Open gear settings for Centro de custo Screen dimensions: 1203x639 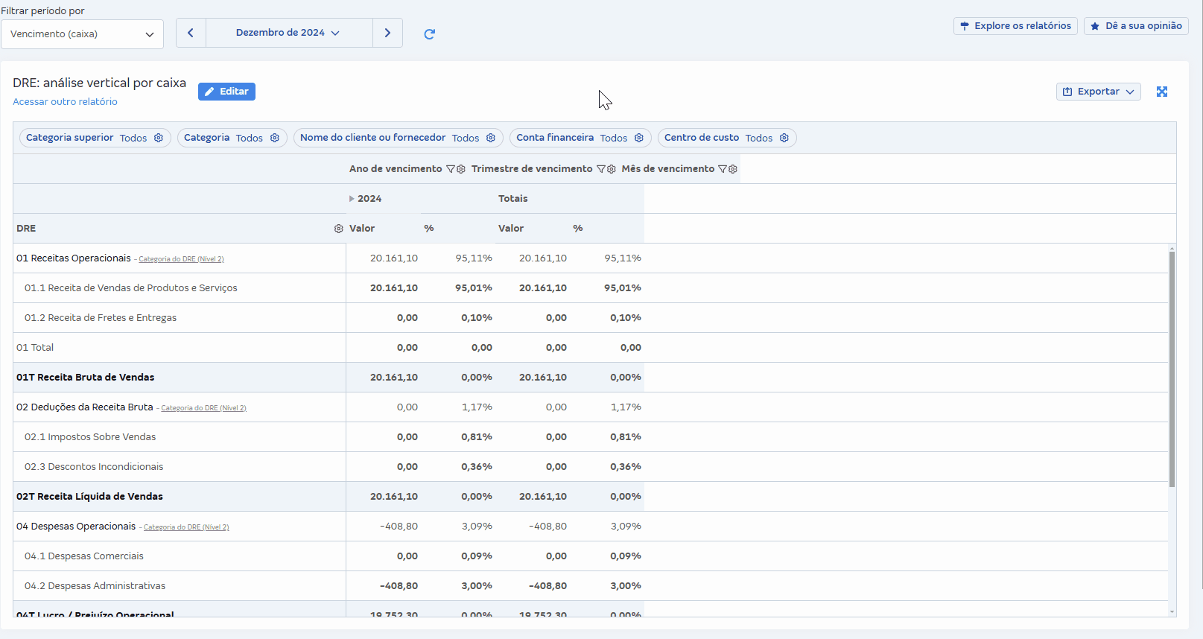point(784,138)
